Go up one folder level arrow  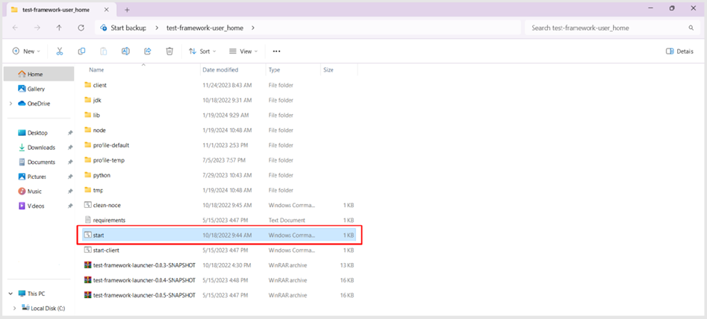[x=59, y=28]
